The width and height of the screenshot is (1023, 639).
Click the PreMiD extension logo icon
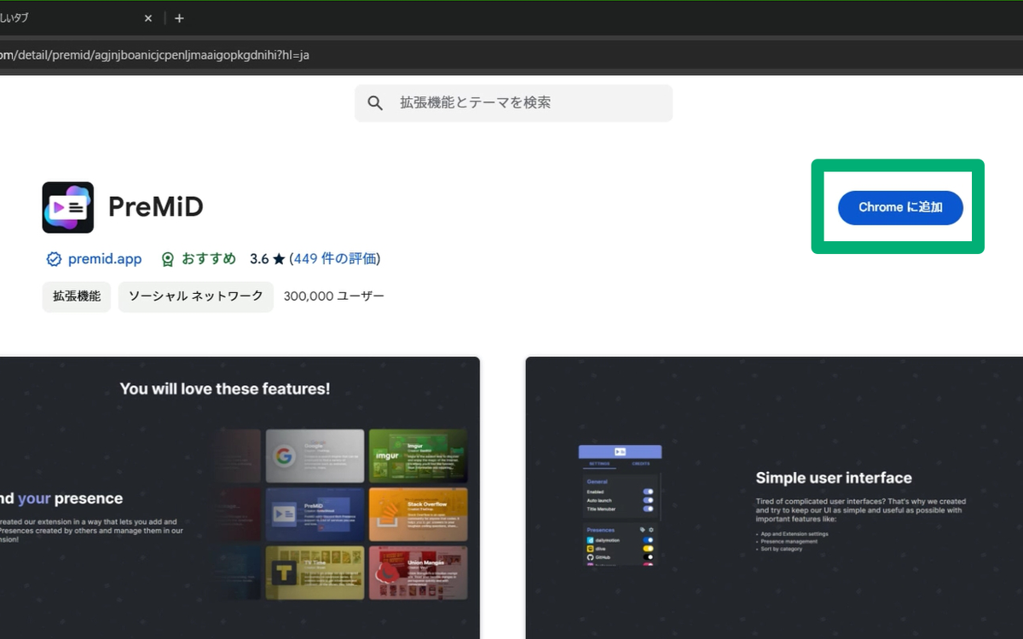[68, 208]
